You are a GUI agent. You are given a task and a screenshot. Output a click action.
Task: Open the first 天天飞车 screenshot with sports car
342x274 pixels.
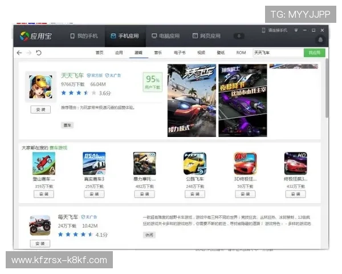pos(192,100)
